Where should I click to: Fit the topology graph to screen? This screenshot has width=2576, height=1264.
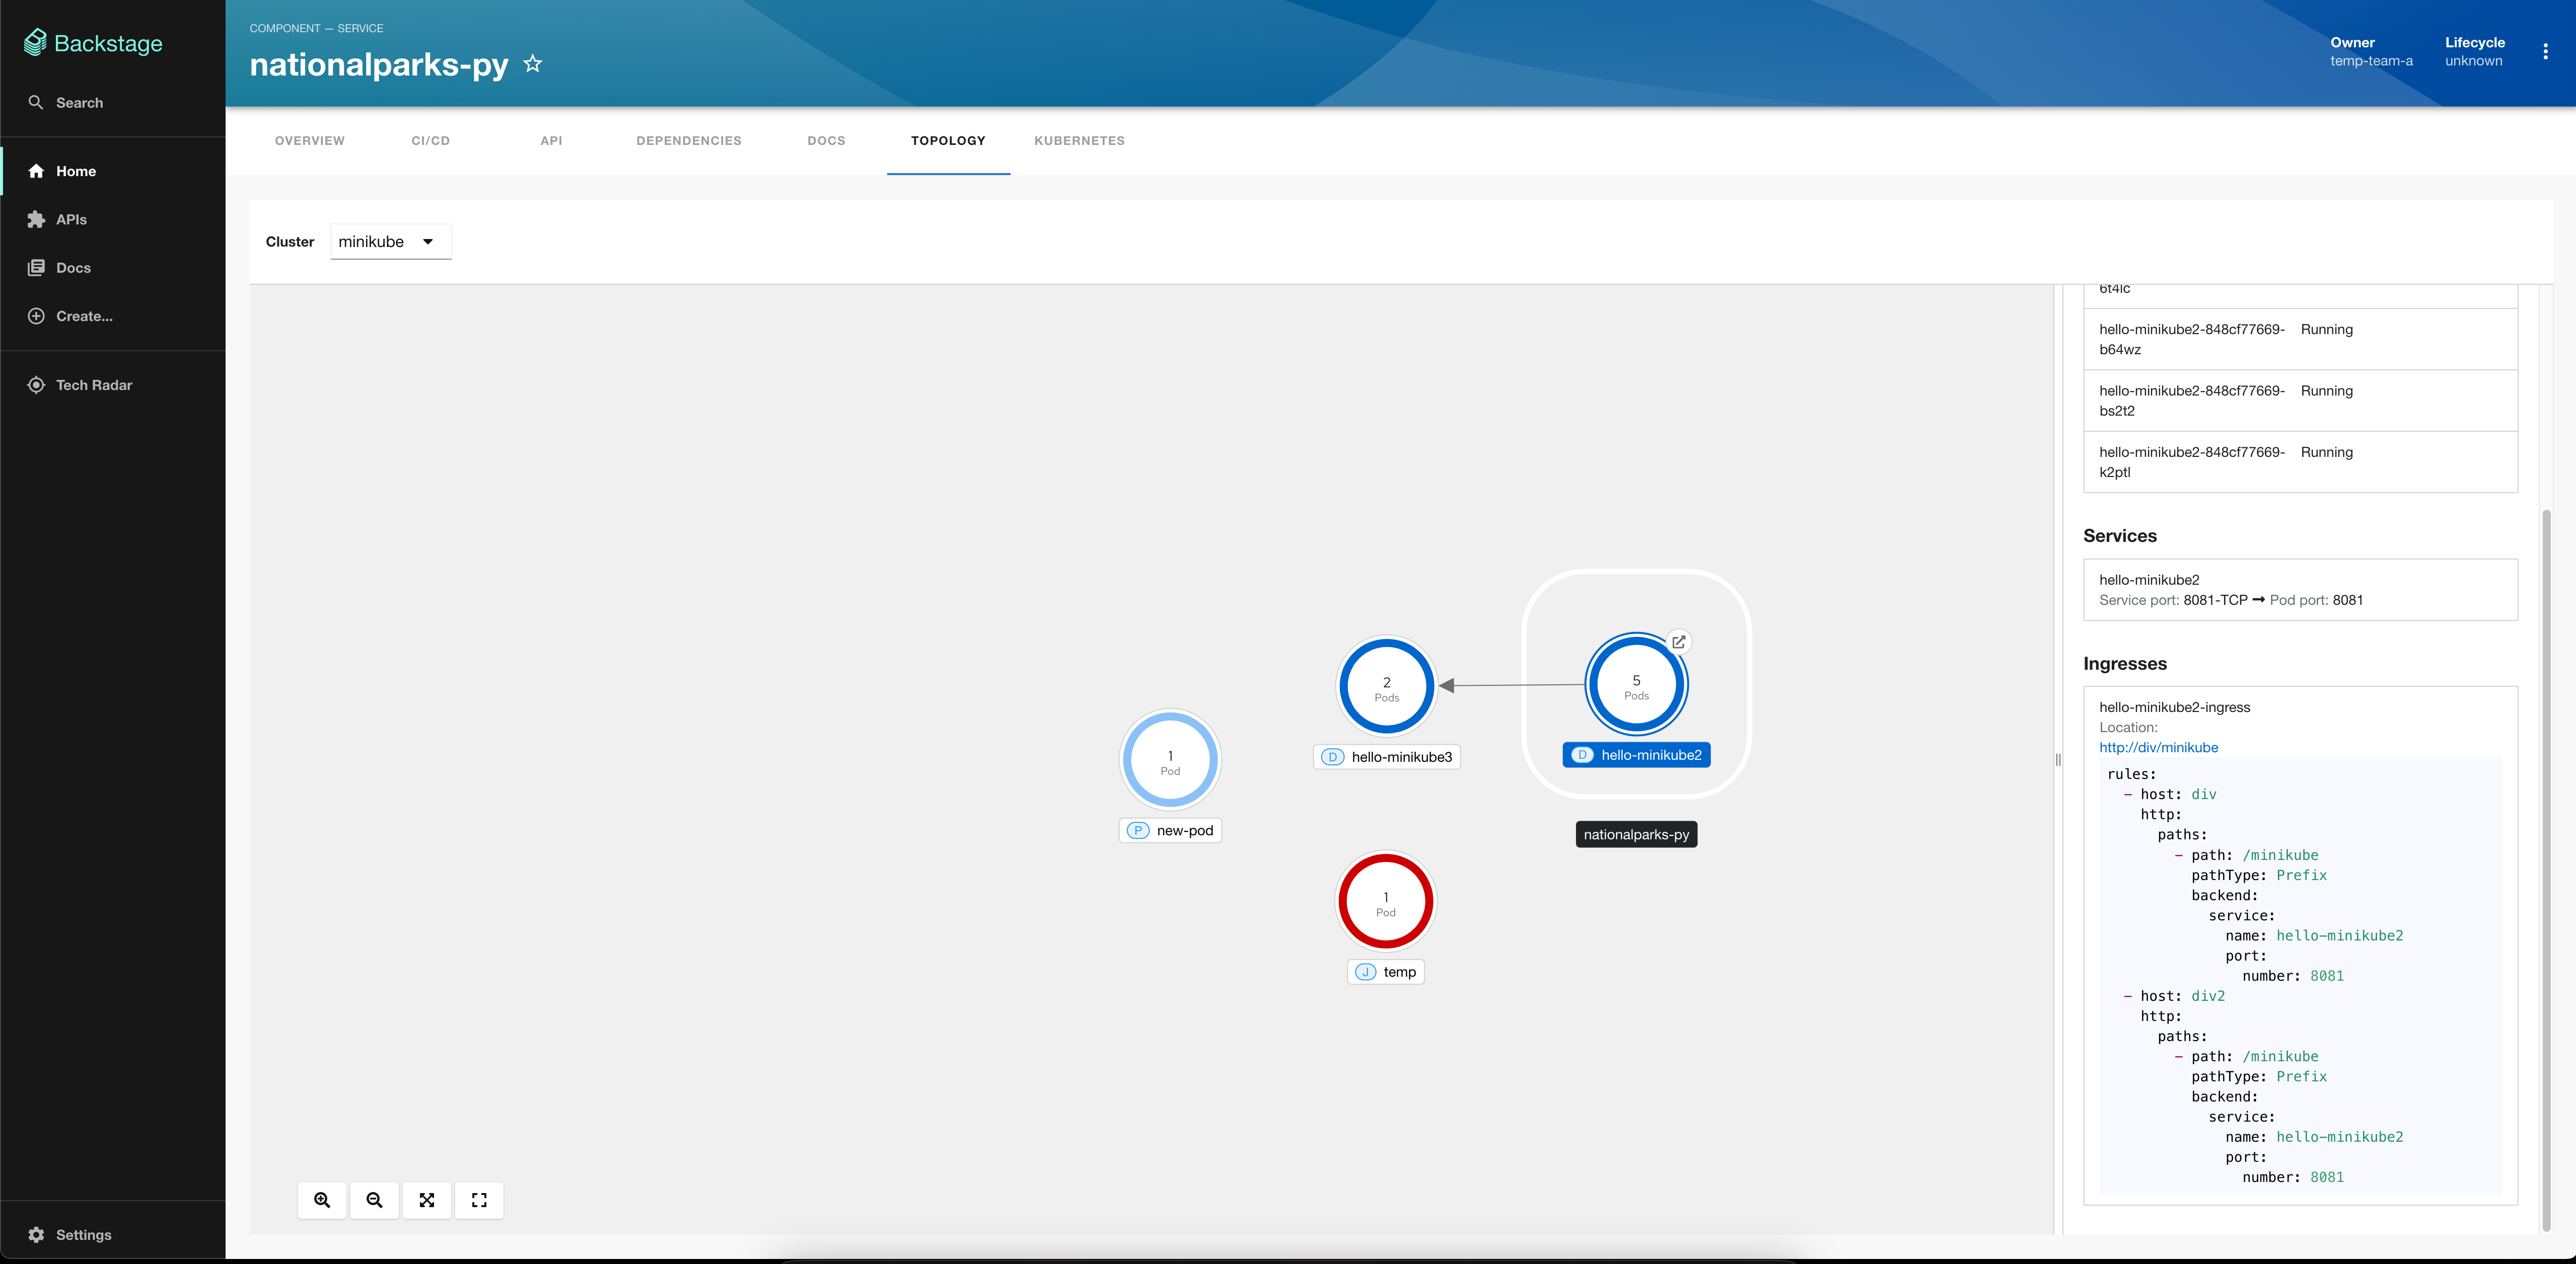pos(427,1200)
